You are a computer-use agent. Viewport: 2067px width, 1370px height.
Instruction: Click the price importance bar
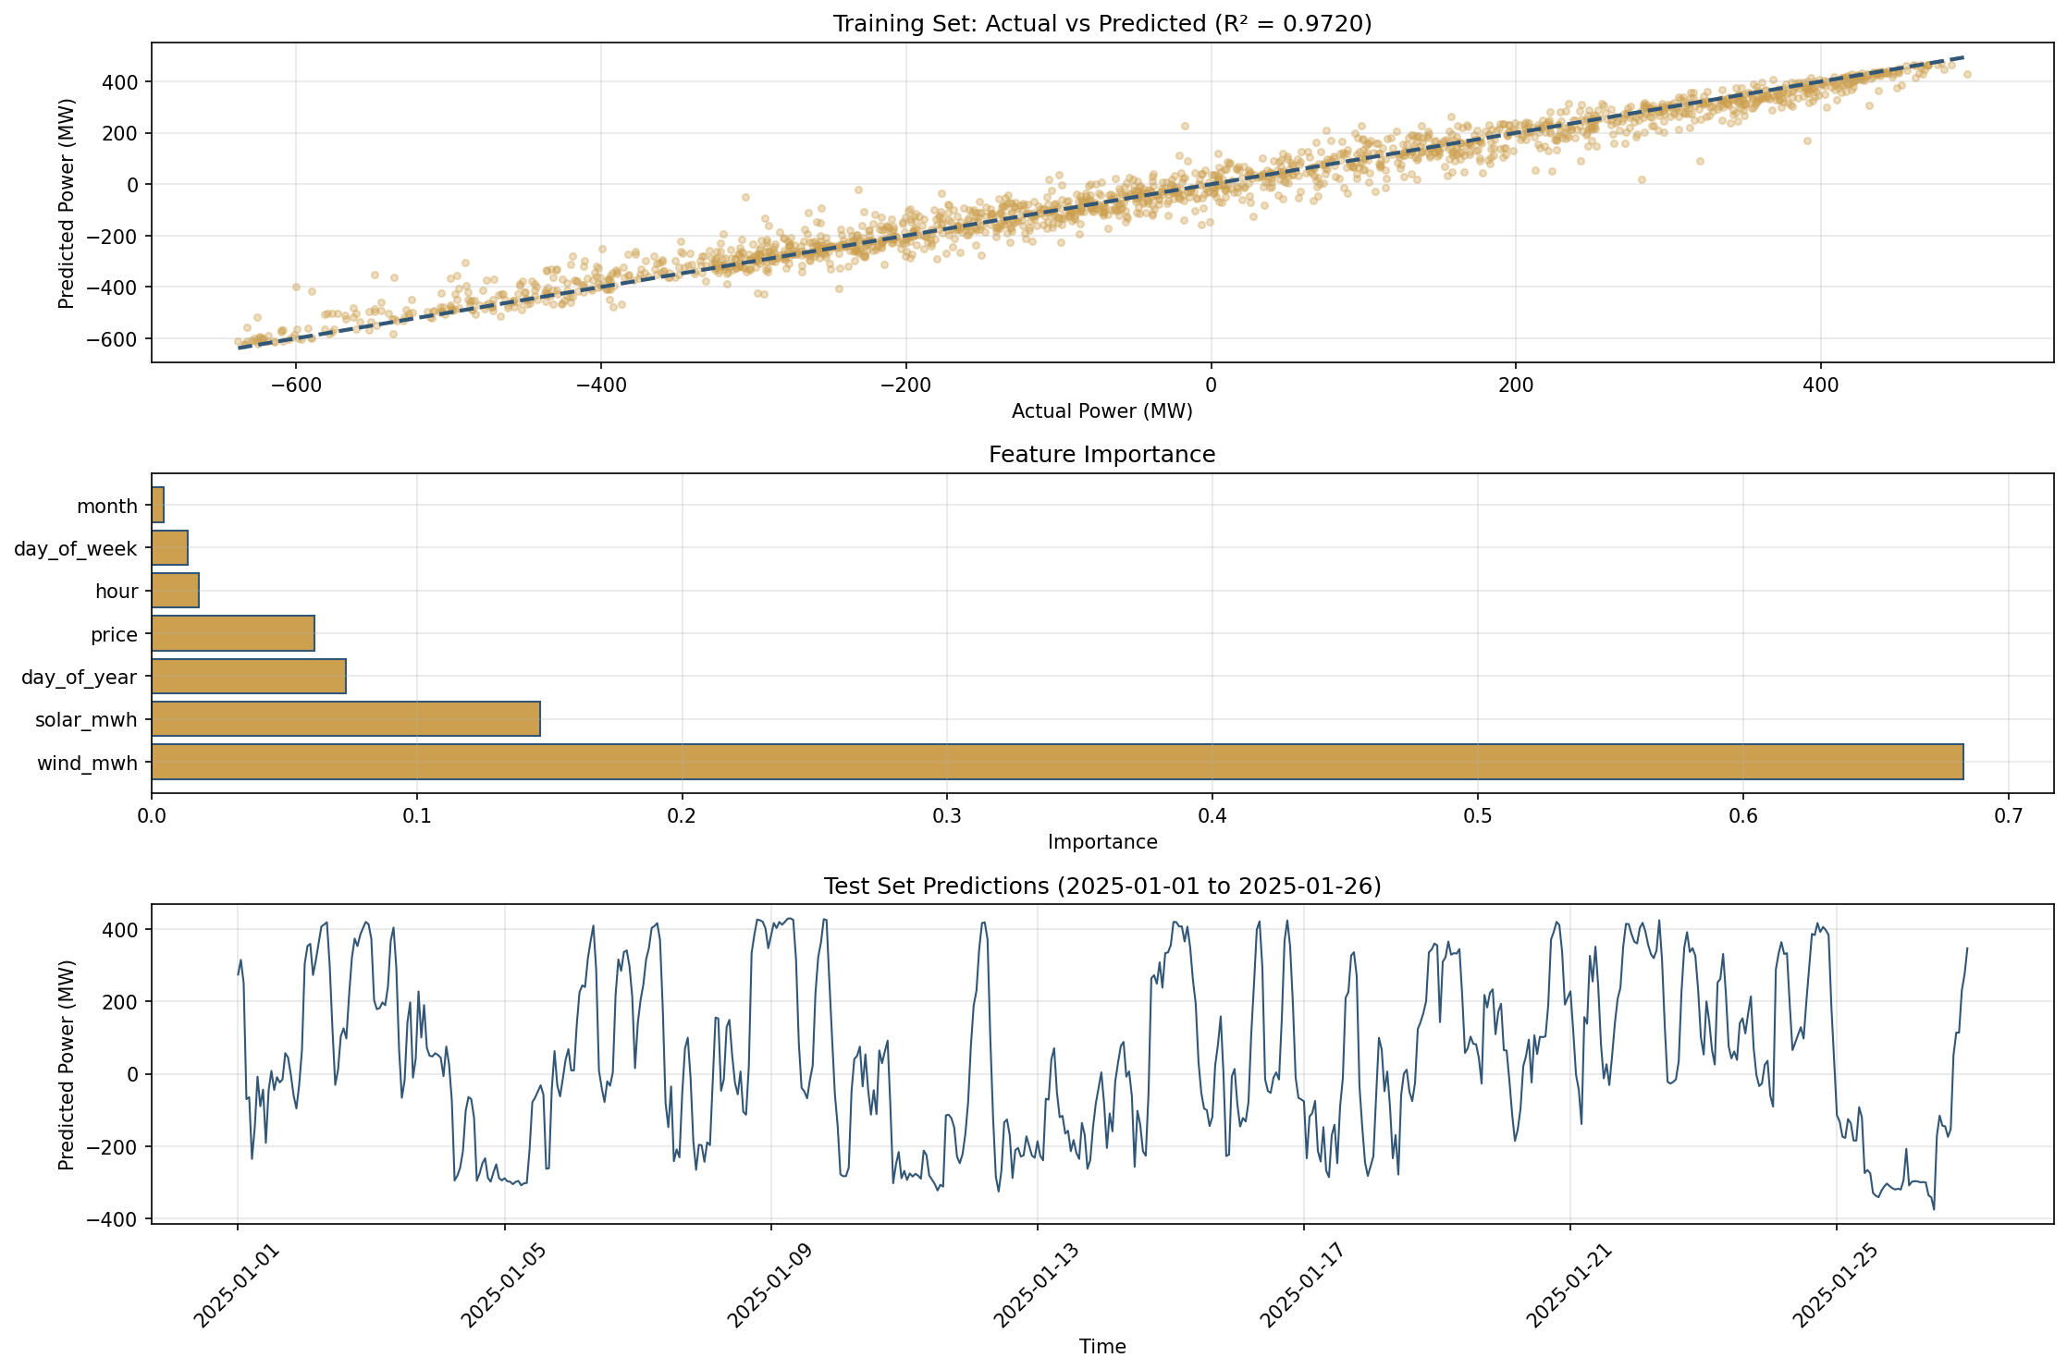coord(233,634)
